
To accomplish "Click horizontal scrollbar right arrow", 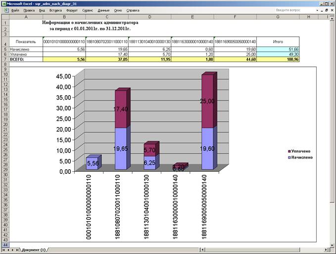I will click(x=326, y=250).
